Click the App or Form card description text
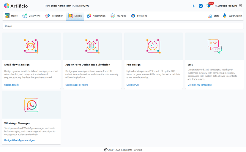The width and height of the screenshot is (246, 152). pyautogui.click(x=92, y=74)
